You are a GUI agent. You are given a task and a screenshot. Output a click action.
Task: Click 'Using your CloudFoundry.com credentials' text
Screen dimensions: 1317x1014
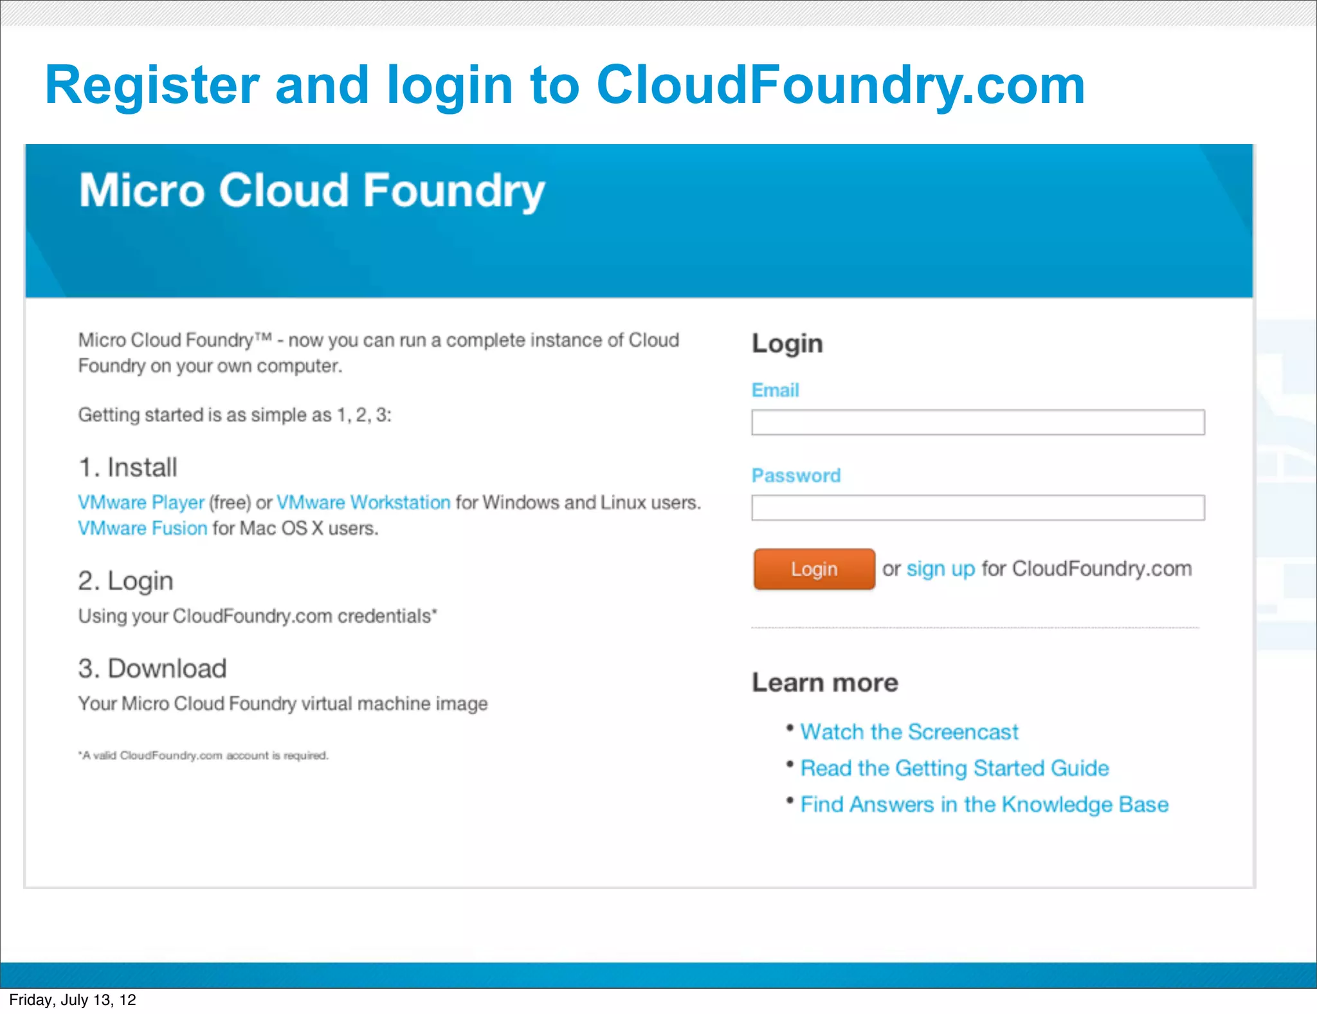point(258,616)
